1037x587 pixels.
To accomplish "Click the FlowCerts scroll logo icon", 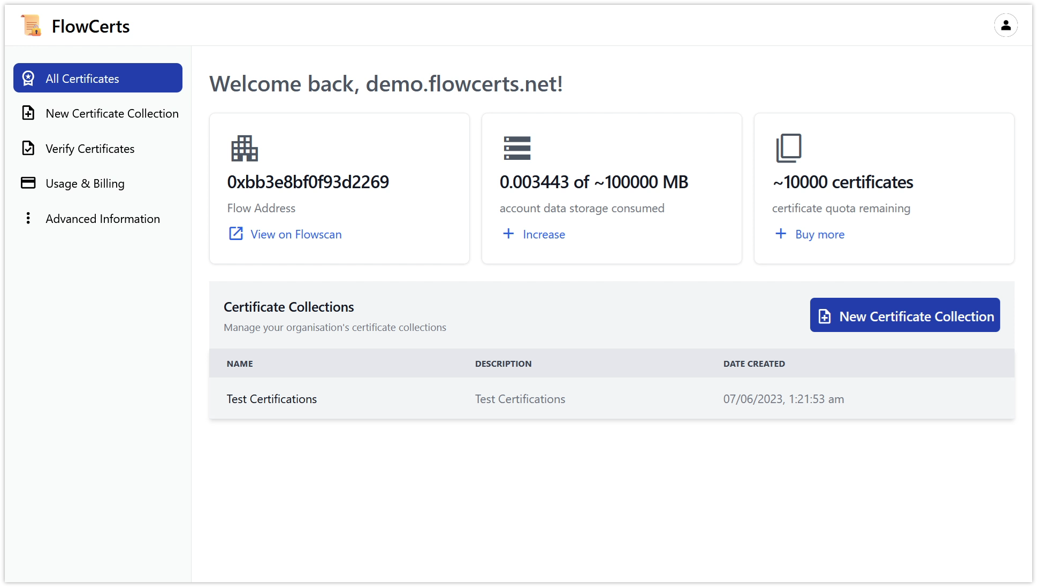I will [31, 25].
